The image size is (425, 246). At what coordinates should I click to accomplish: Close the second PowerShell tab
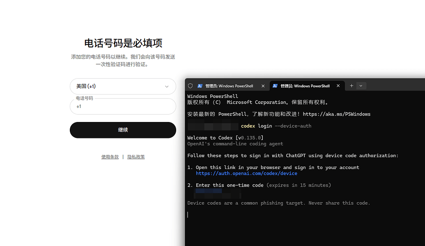coord(338,86)
